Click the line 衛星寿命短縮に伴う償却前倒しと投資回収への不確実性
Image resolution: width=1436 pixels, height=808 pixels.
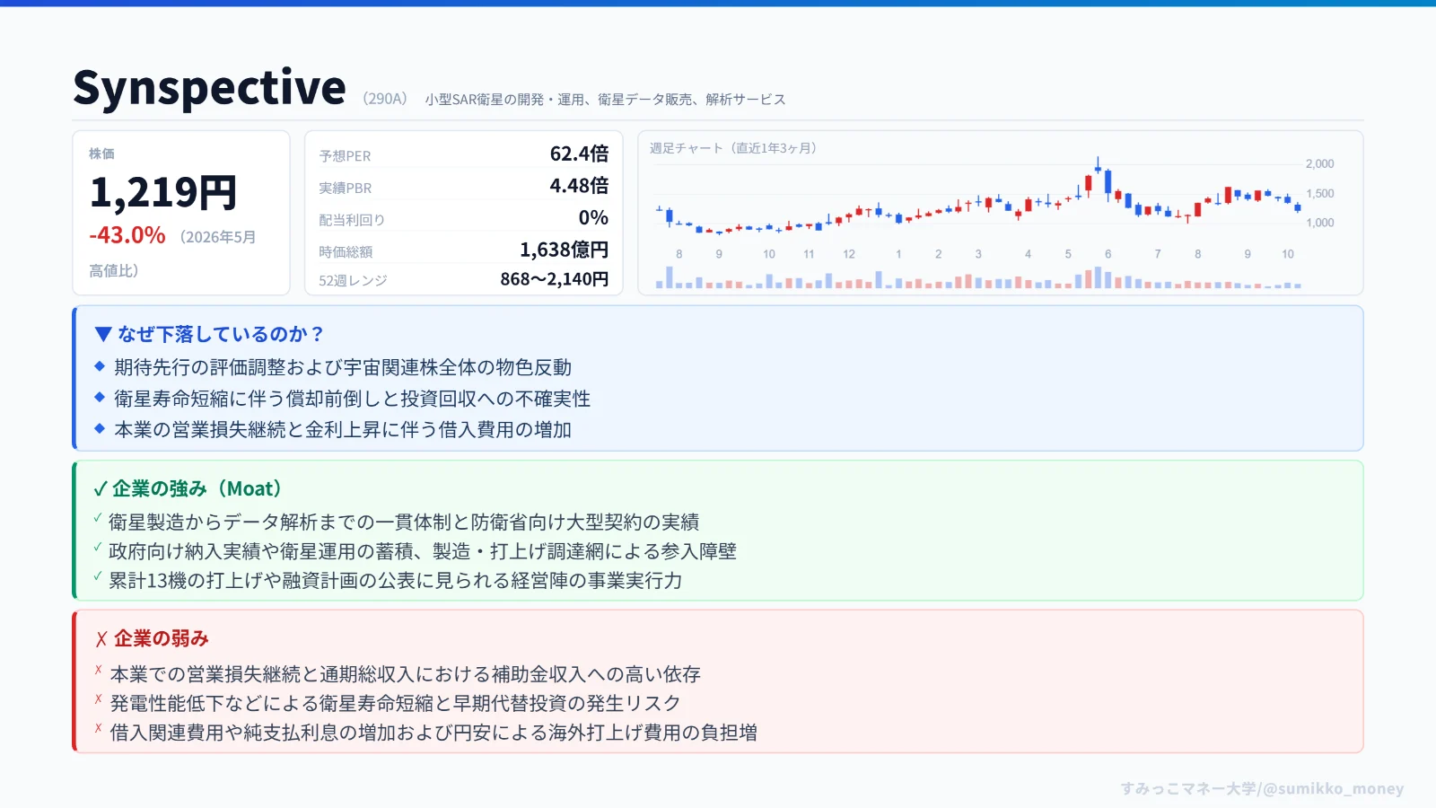pyautogui.click(x=353, y=399)
